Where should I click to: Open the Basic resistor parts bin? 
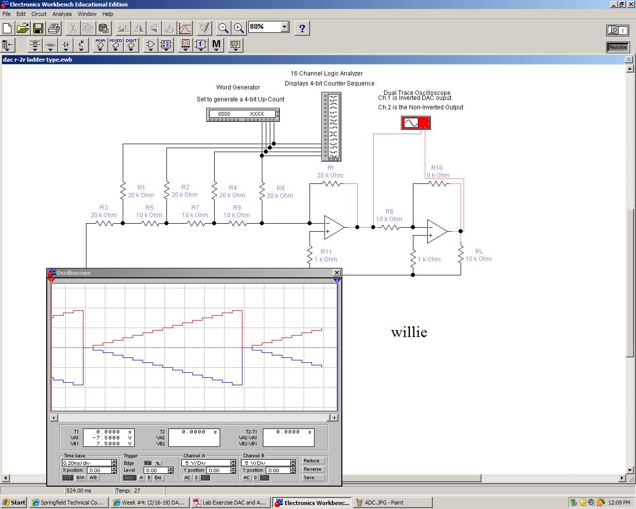(50, 45)
